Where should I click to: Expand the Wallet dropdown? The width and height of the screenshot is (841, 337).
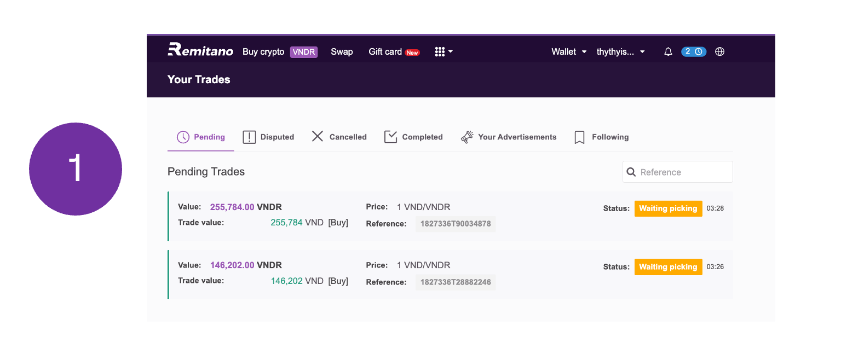point(569,52)
